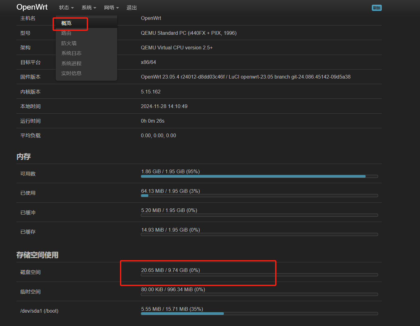Click the text 5.20 MiB / 1.95 GiB (0%)
The height and width of the screenshot is (326, 420).
(169, 210)
